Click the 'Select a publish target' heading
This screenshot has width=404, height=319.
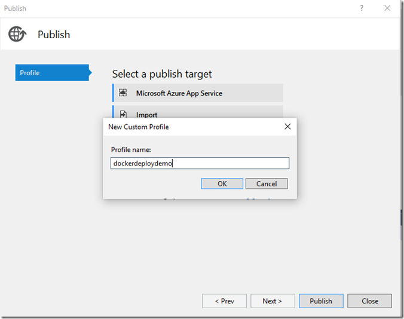point(162,74)
